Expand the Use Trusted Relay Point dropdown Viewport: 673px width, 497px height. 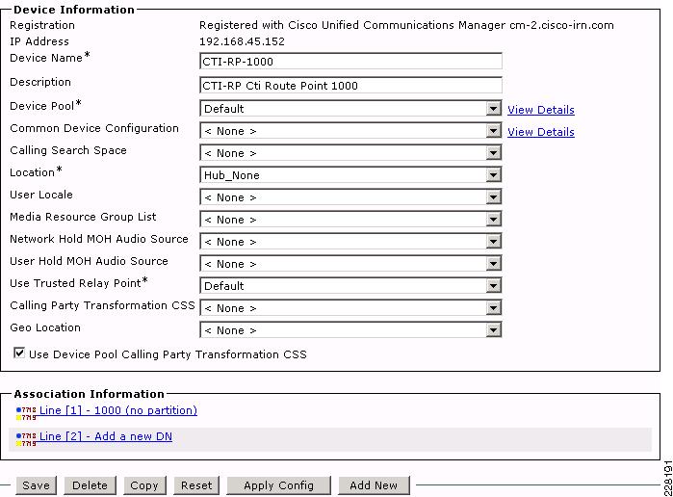[350, 286]
